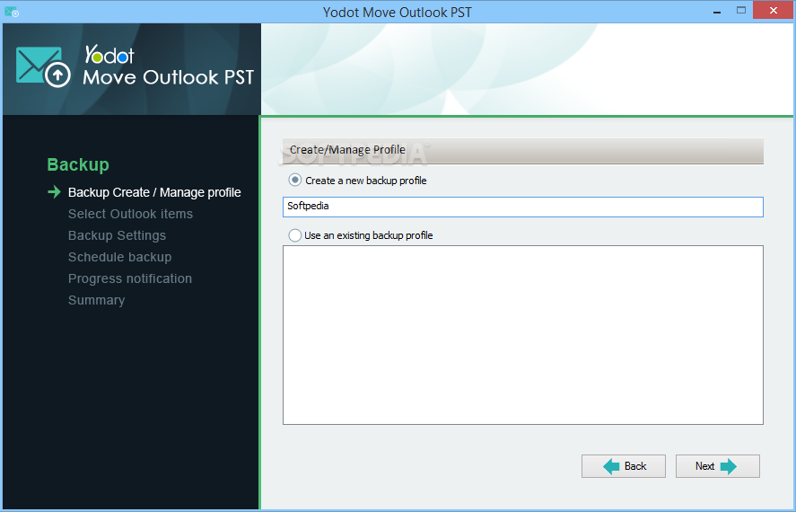Maximize the Yodot window

(x=741, y=10)
